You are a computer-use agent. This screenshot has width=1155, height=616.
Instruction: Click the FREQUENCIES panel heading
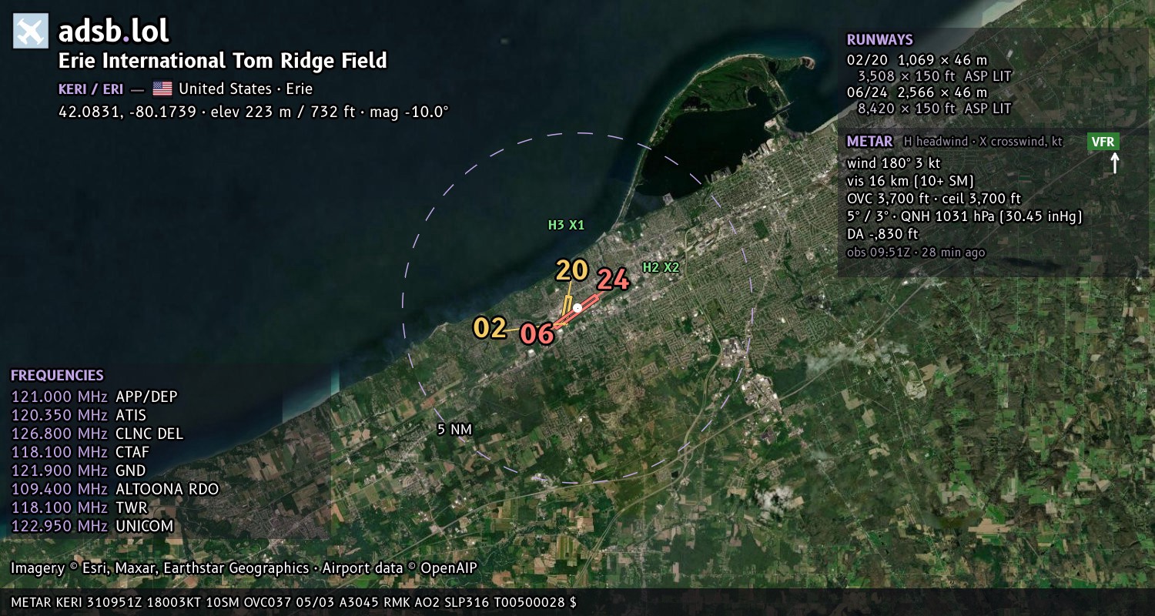click(57, 376)
